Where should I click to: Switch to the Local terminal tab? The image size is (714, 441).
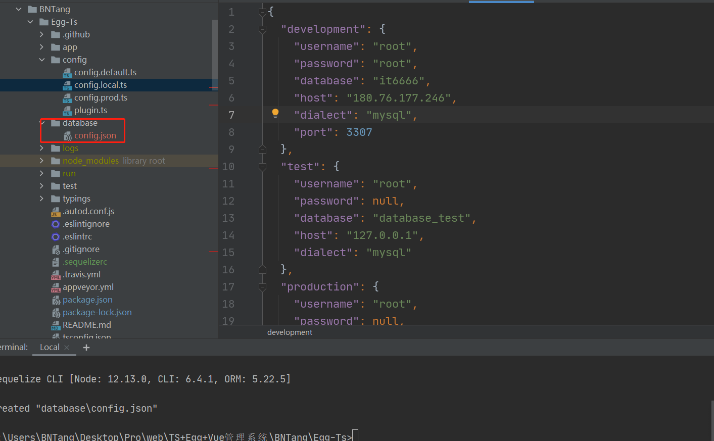[x=50, y=348]
